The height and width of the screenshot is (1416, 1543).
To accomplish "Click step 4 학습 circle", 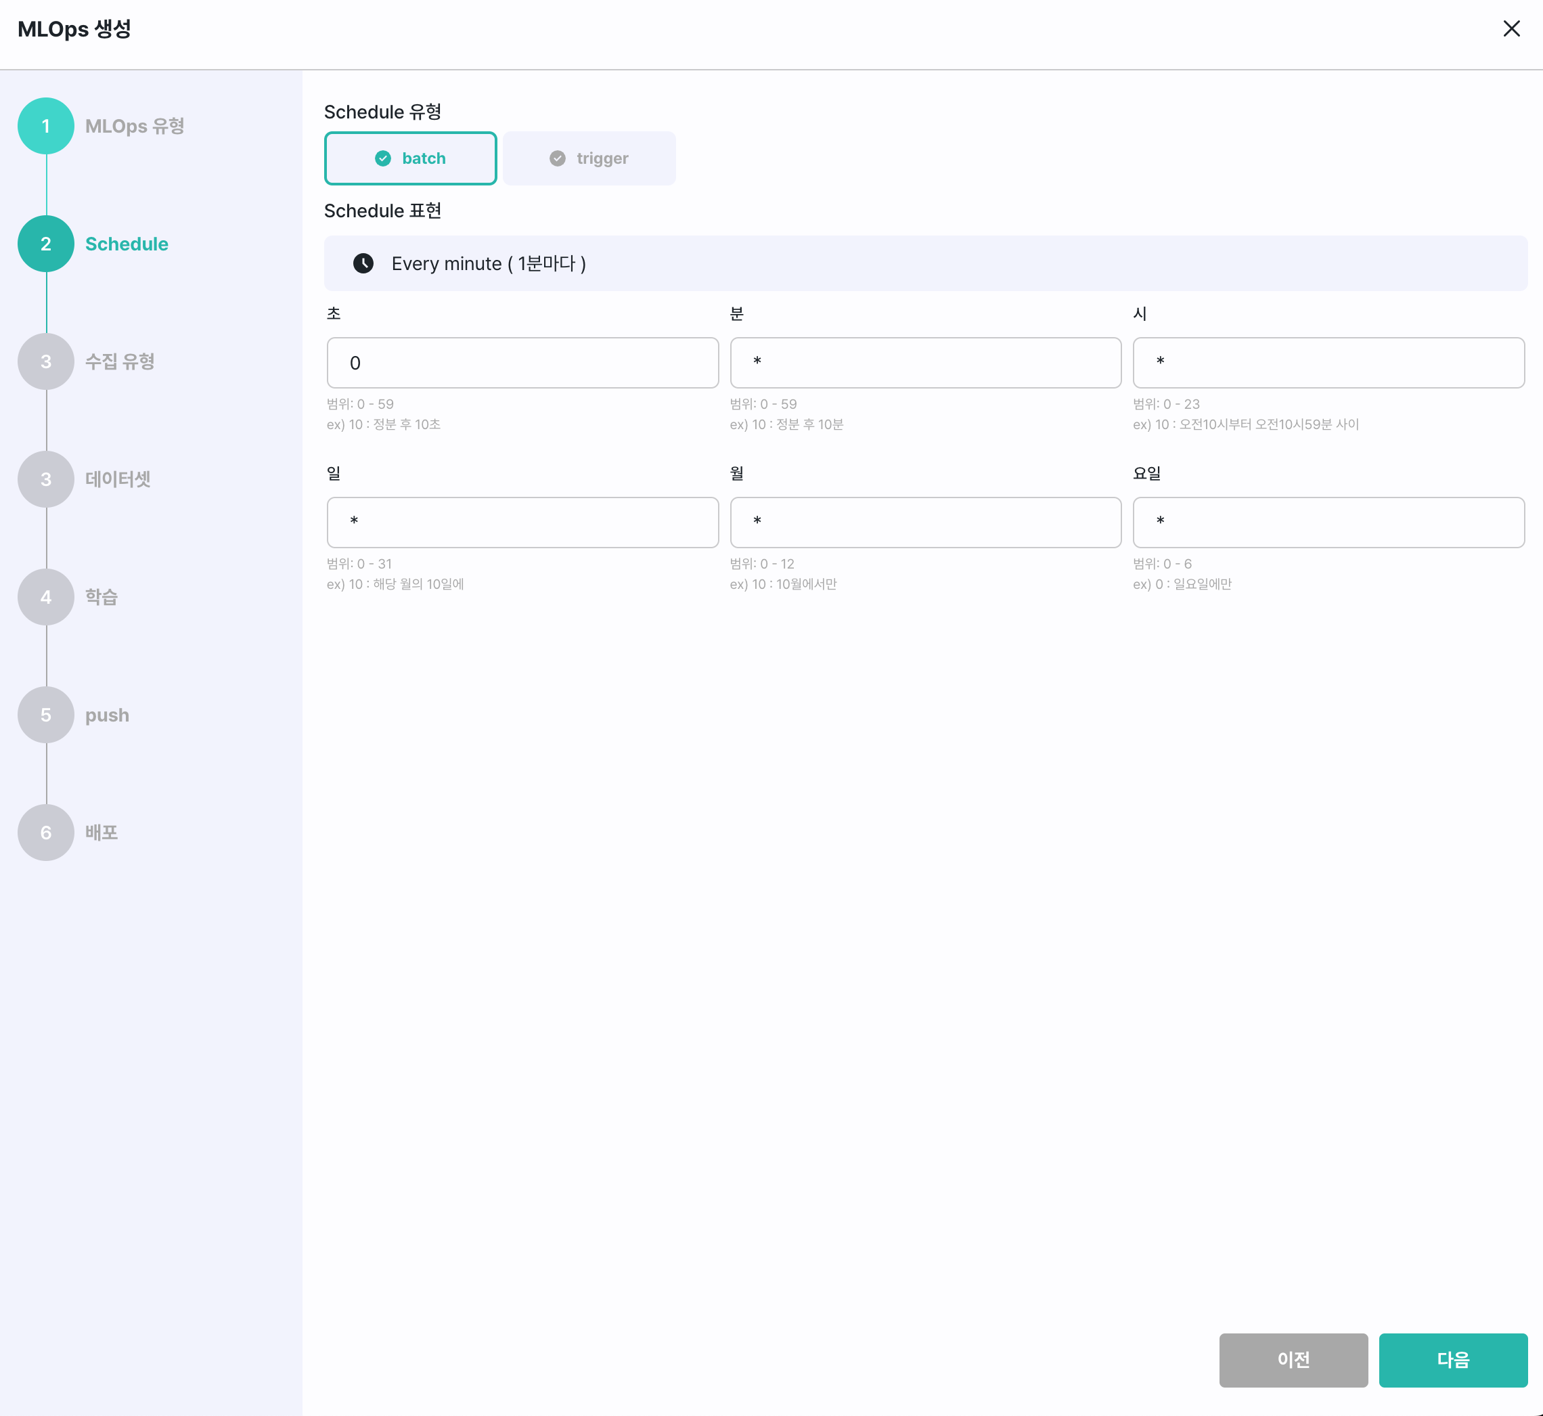I will 46,597.
